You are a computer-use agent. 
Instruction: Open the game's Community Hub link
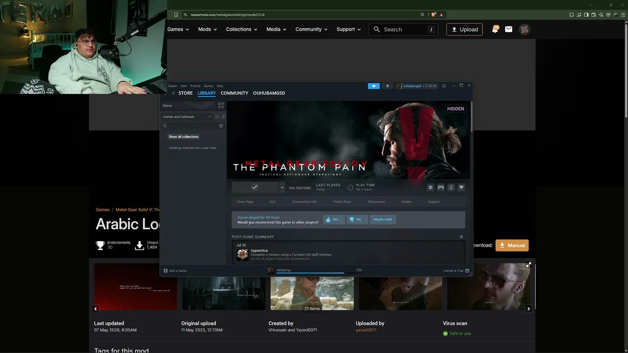(304, 202)
